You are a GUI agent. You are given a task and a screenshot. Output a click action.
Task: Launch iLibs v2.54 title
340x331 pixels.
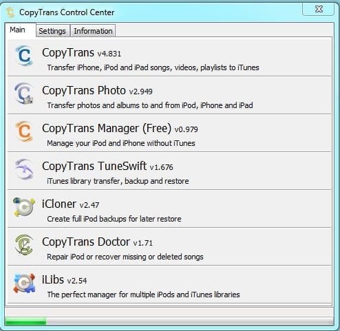[x=64, y=279]
